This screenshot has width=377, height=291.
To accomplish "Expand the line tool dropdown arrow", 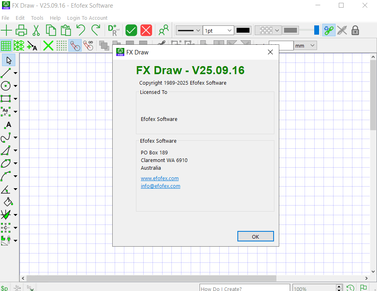I will 15,73.
